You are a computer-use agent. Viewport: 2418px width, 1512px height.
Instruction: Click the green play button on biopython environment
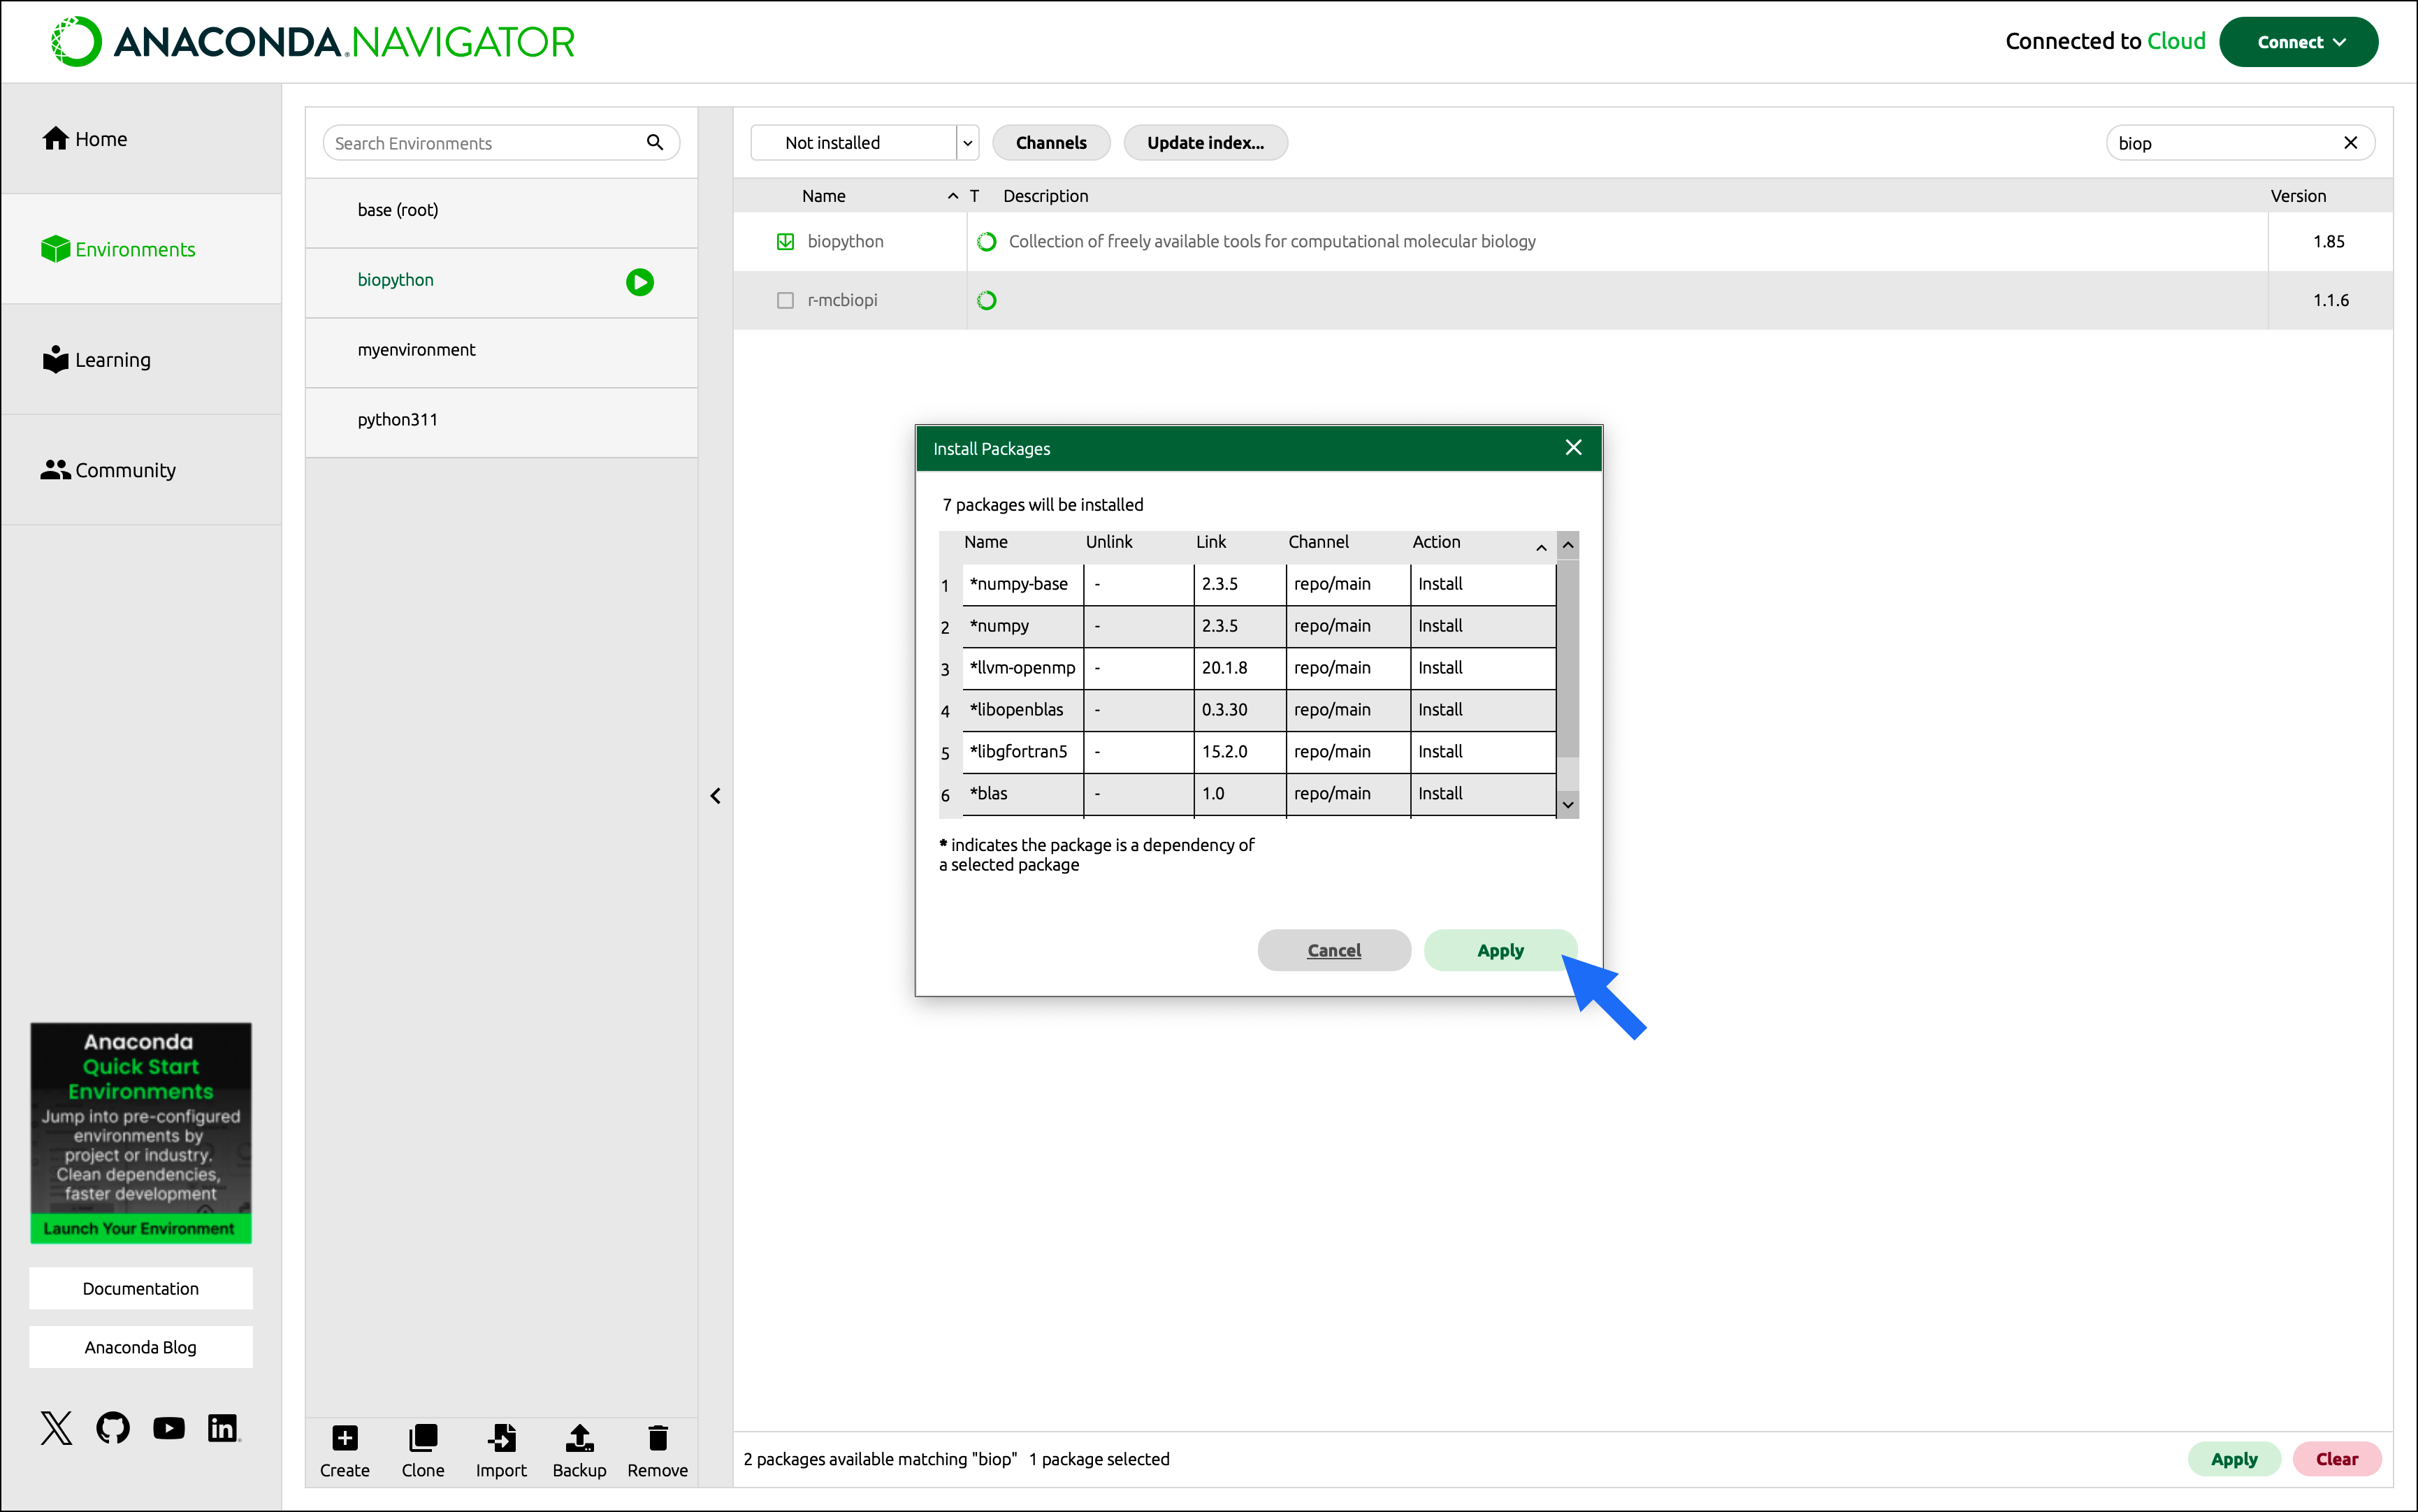point(640,282)
